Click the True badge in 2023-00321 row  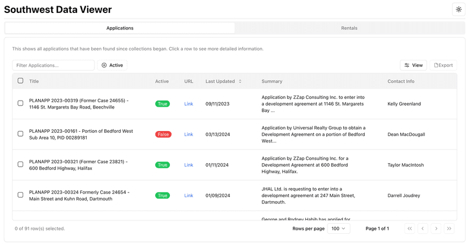click(x=163, y=165)
